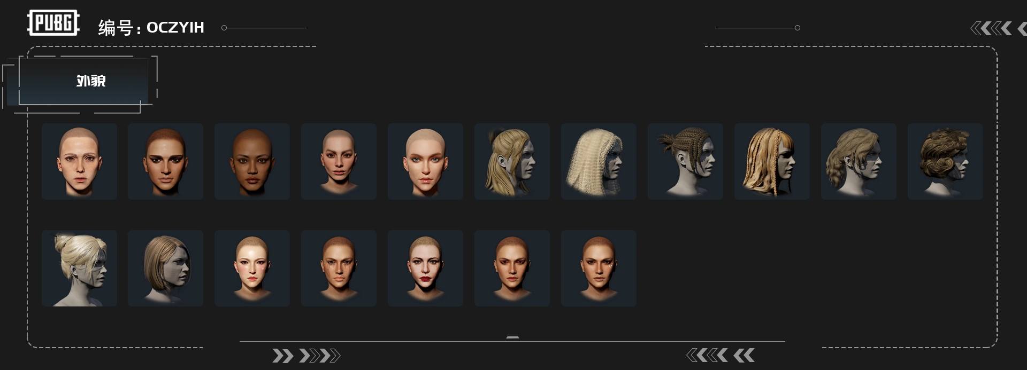Select the tan face with short brown buzz cut
This screenshot has width=1027, height=370.
[x=166, y=161]
